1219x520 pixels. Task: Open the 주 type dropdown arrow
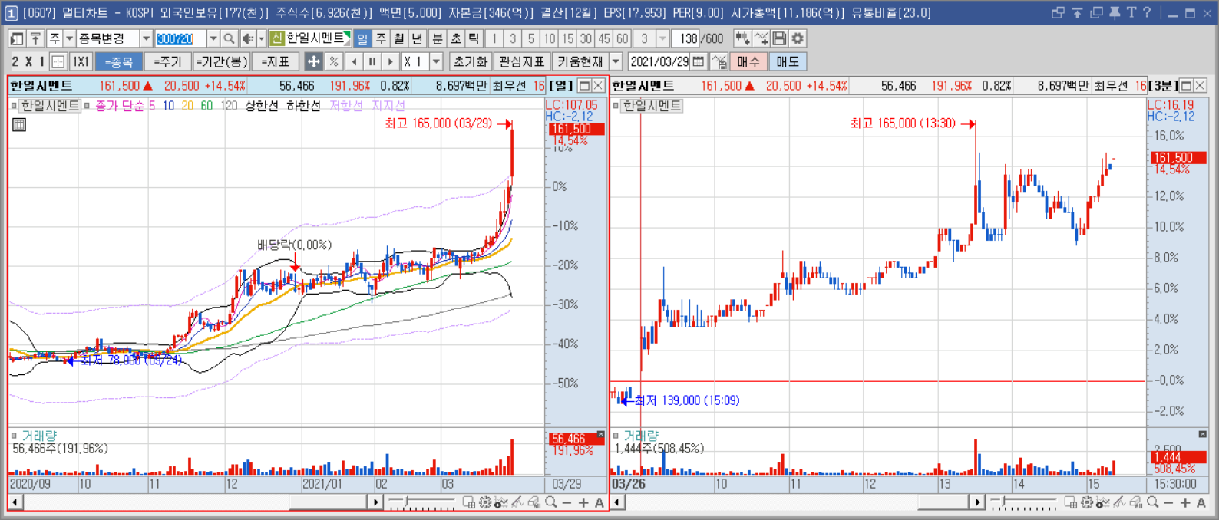click(x=69, y=38)
